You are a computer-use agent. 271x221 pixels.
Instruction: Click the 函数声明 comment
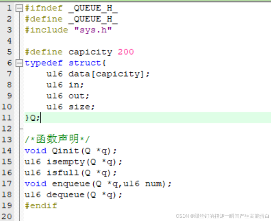coord(57,139)
